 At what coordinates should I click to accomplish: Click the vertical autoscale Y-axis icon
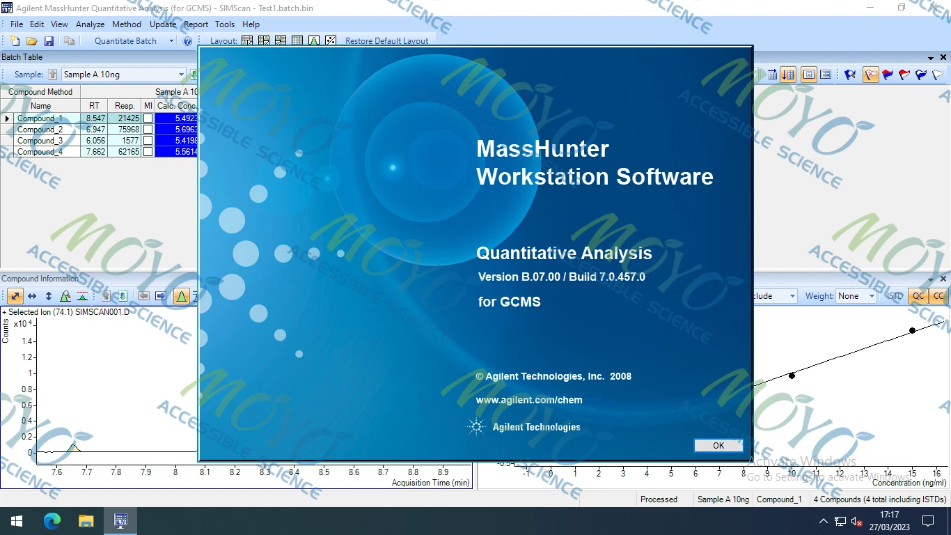click(49, 296)
